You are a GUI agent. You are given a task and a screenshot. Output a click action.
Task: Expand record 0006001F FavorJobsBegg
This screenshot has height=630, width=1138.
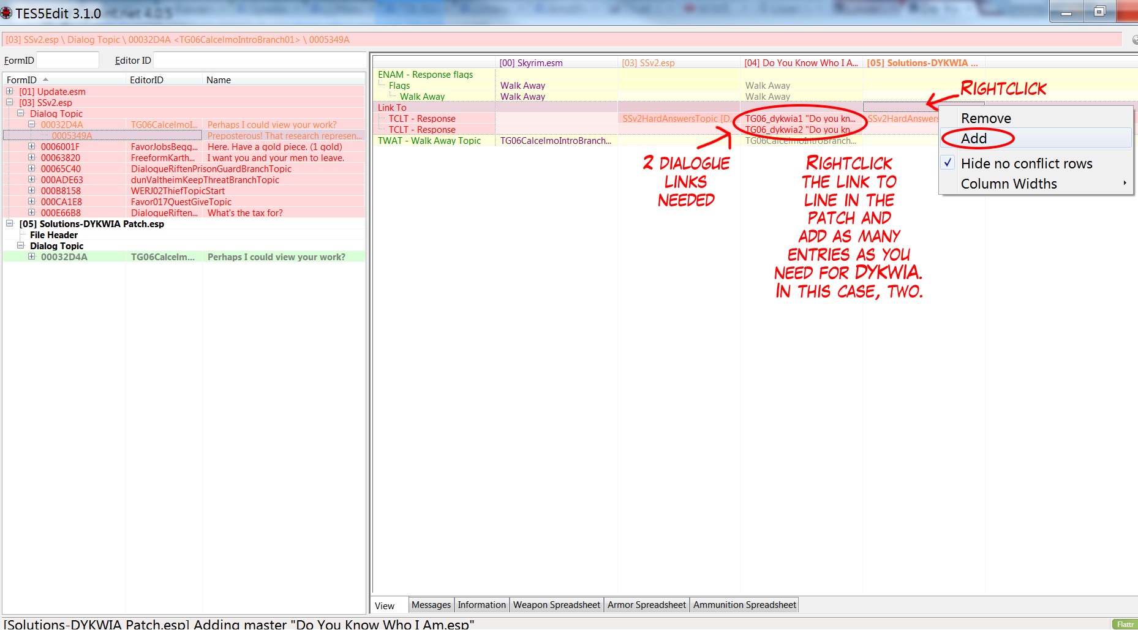[32, 146]
